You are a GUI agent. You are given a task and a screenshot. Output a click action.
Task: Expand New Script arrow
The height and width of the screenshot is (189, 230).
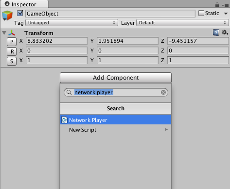tap(166, 129)
